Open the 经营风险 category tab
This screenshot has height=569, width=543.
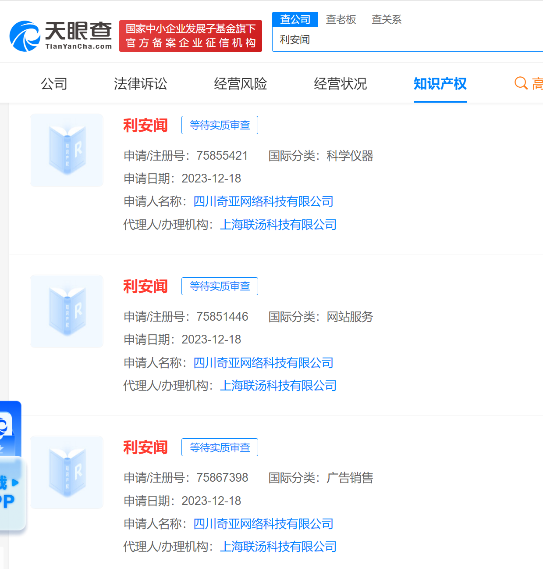[x=240, y=83]
